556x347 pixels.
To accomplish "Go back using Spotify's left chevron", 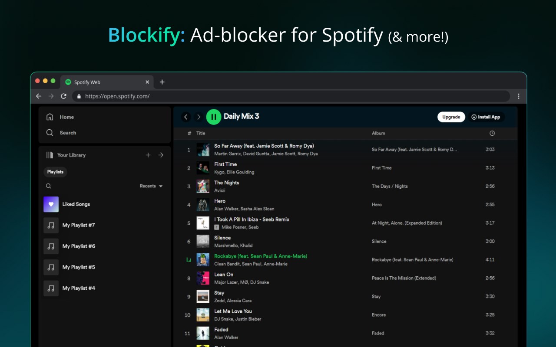I will point(186,117).
